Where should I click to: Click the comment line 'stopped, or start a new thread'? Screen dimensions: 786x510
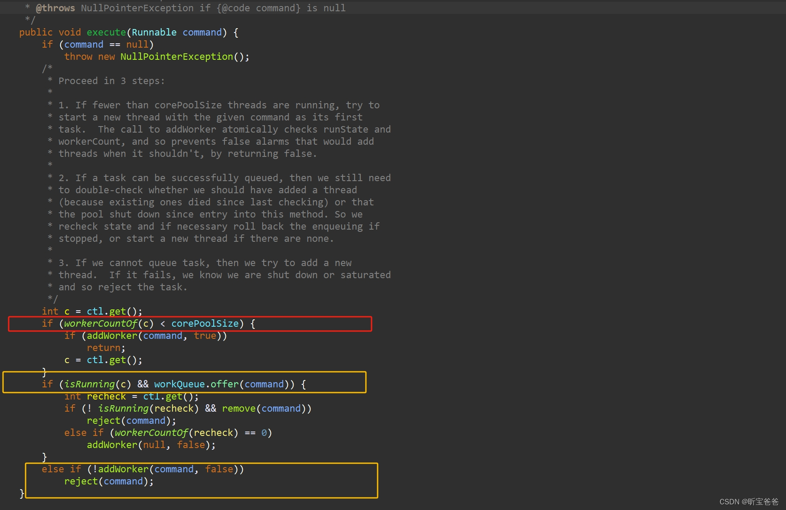(x=196, y=239)
